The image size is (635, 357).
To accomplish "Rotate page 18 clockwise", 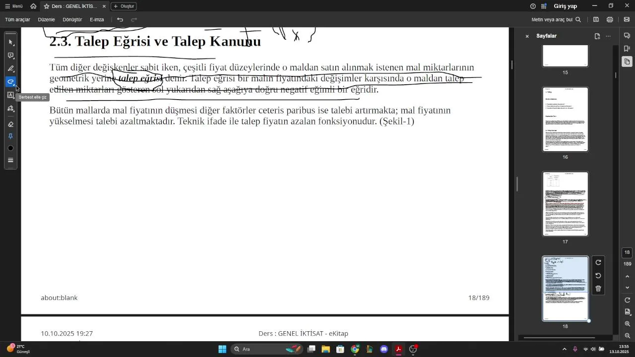I will click(598, 263).
